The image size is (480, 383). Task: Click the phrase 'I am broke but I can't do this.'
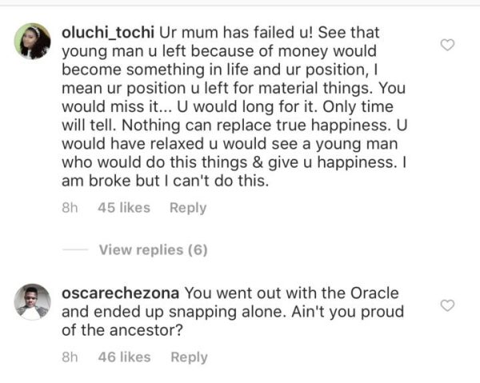(234, 171)
